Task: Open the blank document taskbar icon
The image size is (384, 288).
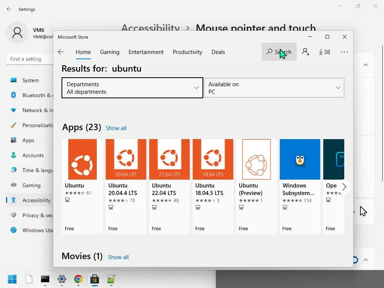Action: [29, 279]
